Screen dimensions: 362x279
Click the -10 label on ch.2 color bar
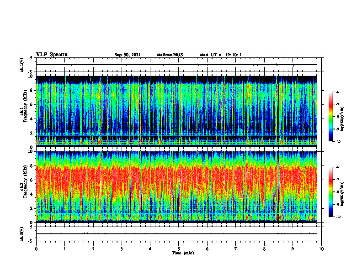(338, 217)
